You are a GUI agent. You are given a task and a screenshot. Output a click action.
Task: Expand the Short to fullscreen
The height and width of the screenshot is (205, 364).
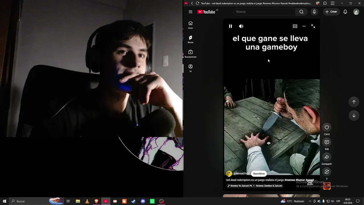pyautogui.click(x=313, y=26)
